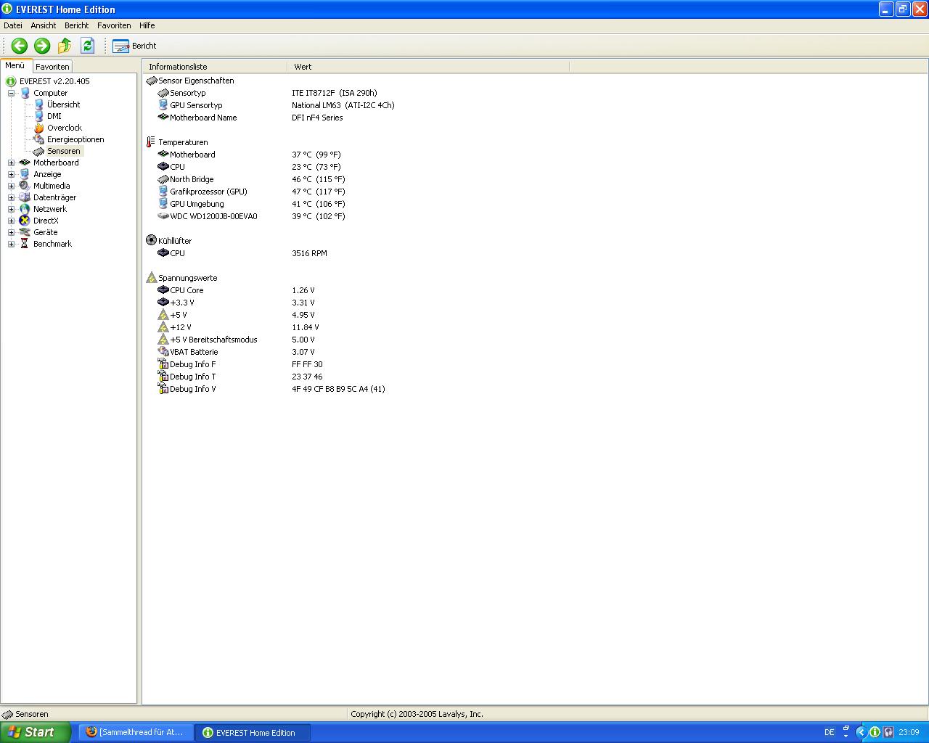The image size is (929, 743).
Task: Open the Ansicht menu
Action: tap(44, 25)
